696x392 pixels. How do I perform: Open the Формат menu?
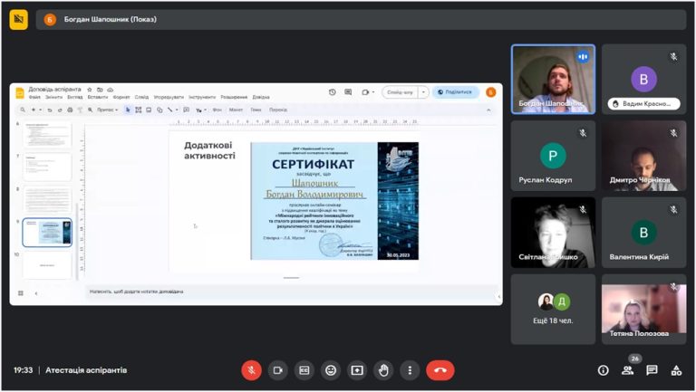pyautogui.click(x=121, y=97)
